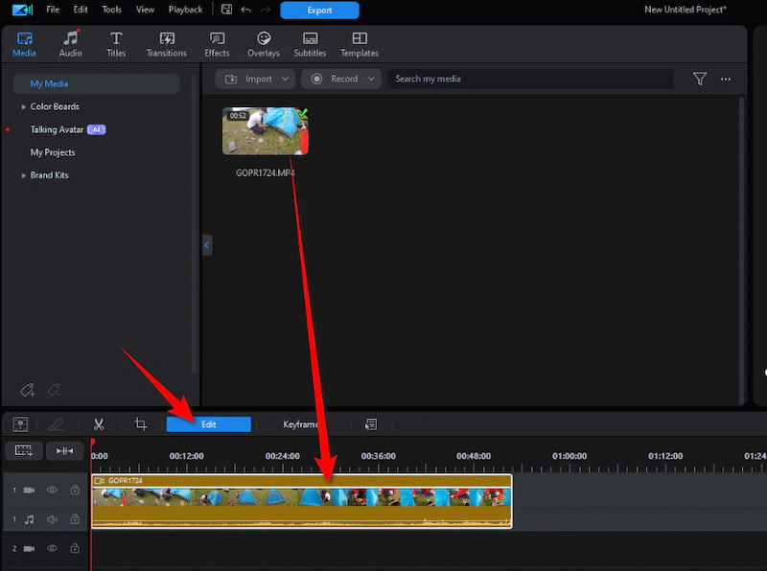Open the Titles panel

point(115,43)
